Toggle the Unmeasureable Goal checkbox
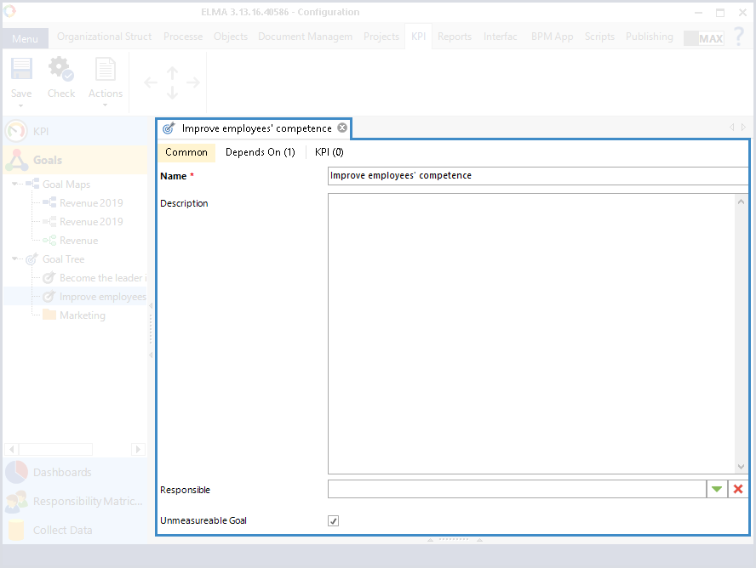756x568 pixels. coord(334,520)
